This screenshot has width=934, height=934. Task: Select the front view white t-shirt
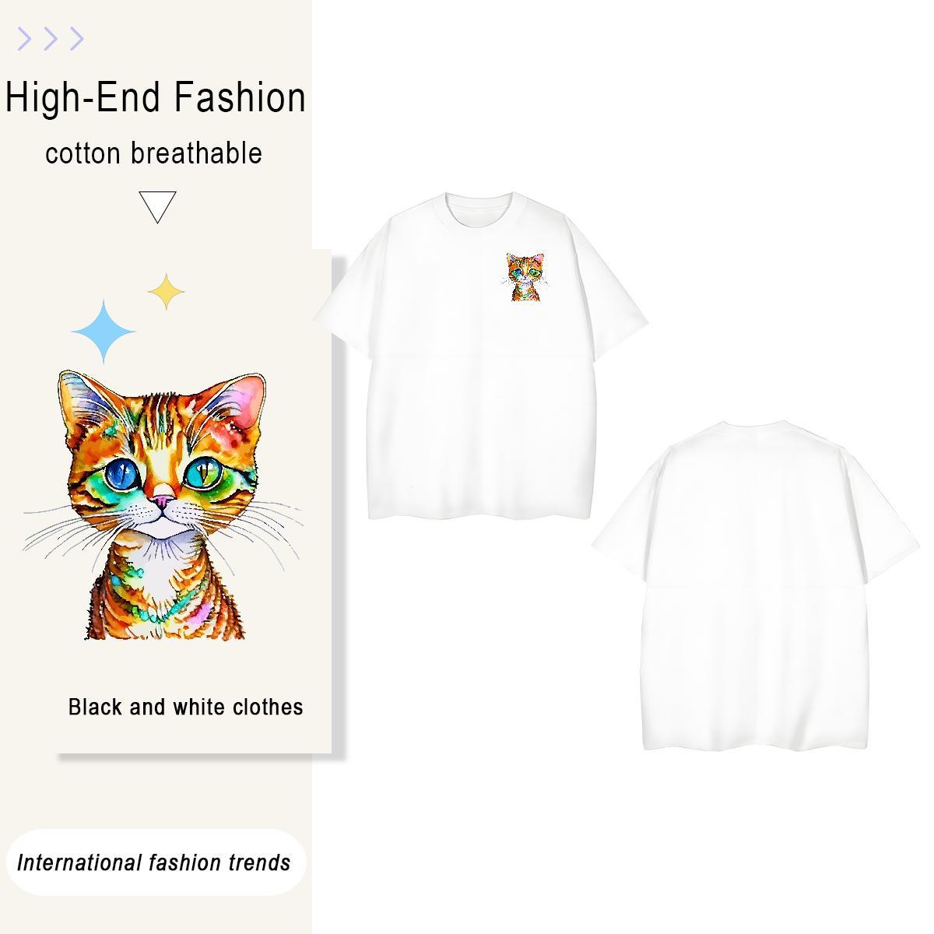(x=480, y=356)
